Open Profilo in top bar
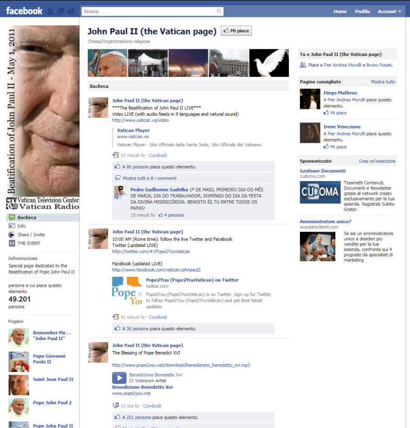 [362, 12]
